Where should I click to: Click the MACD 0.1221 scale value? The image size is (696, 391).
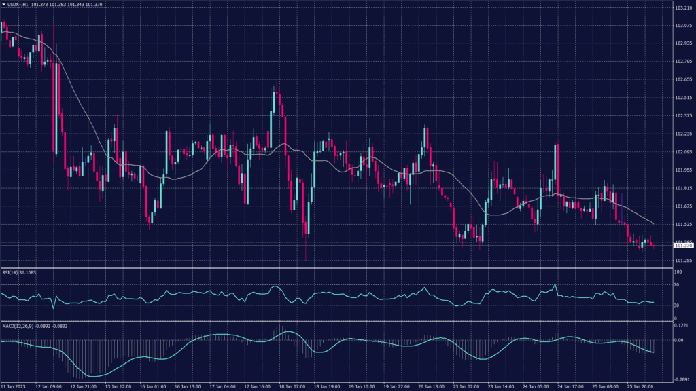(x=681, y=325)
